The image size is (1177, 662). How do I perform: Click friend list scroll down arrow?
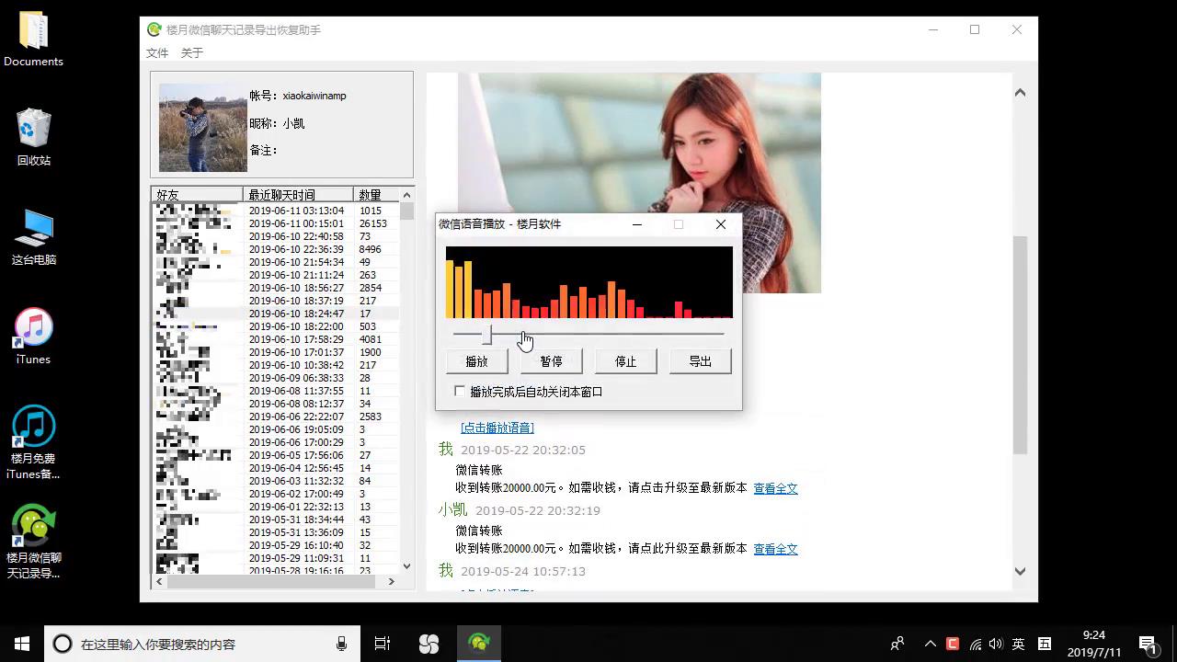[x=407, y=566]
